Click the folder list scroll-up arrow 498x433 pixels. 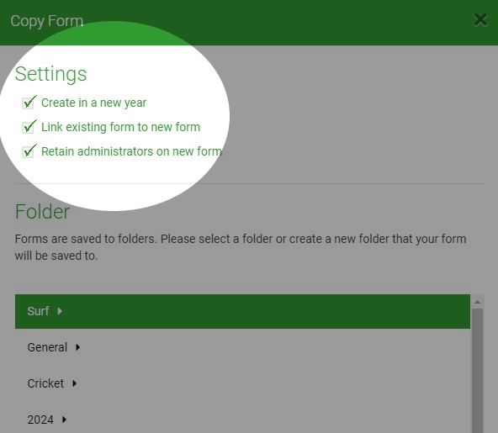tap(477, 302)
